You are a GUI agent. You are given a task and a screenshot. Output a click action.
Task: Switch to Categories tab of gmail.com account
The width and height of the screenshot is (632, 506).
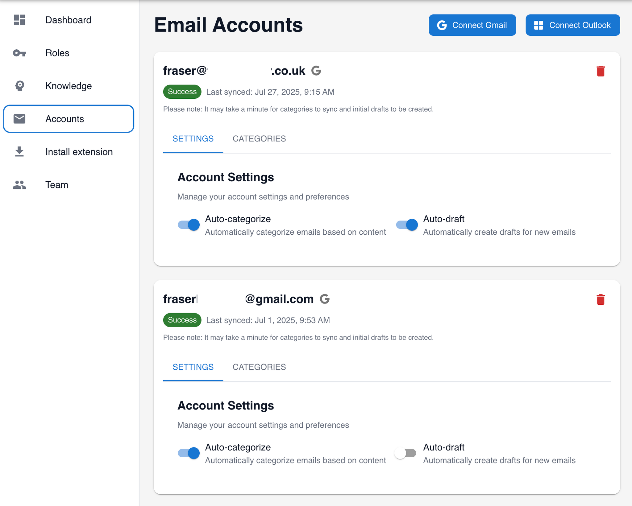coord(259,367)
